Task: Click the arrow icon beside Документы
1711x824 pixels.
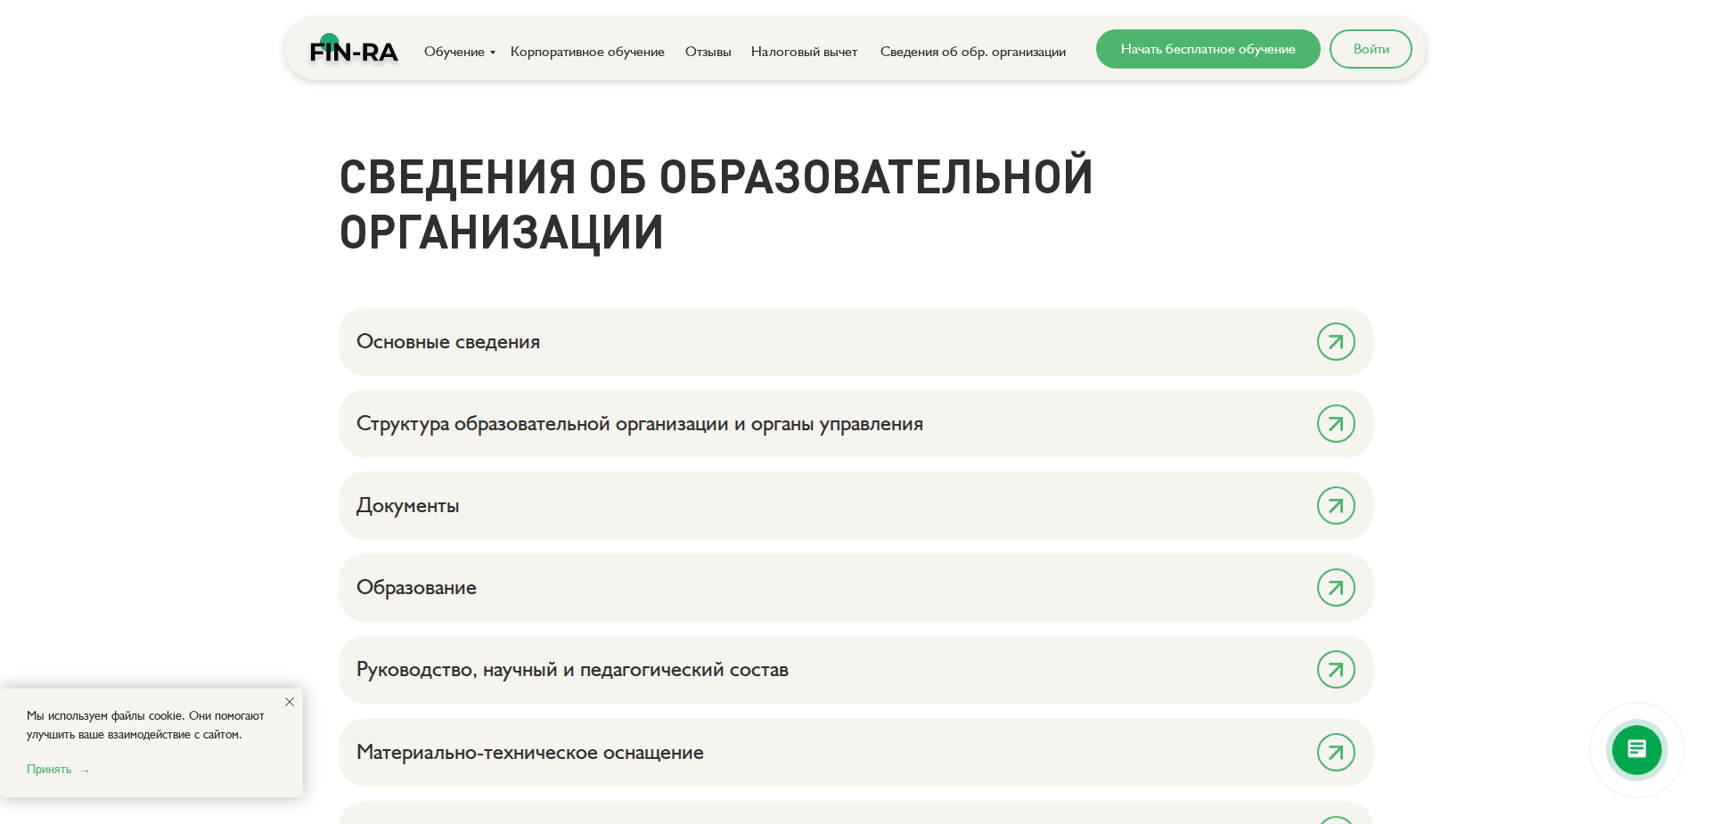Action: click(x=1335, y=505)
